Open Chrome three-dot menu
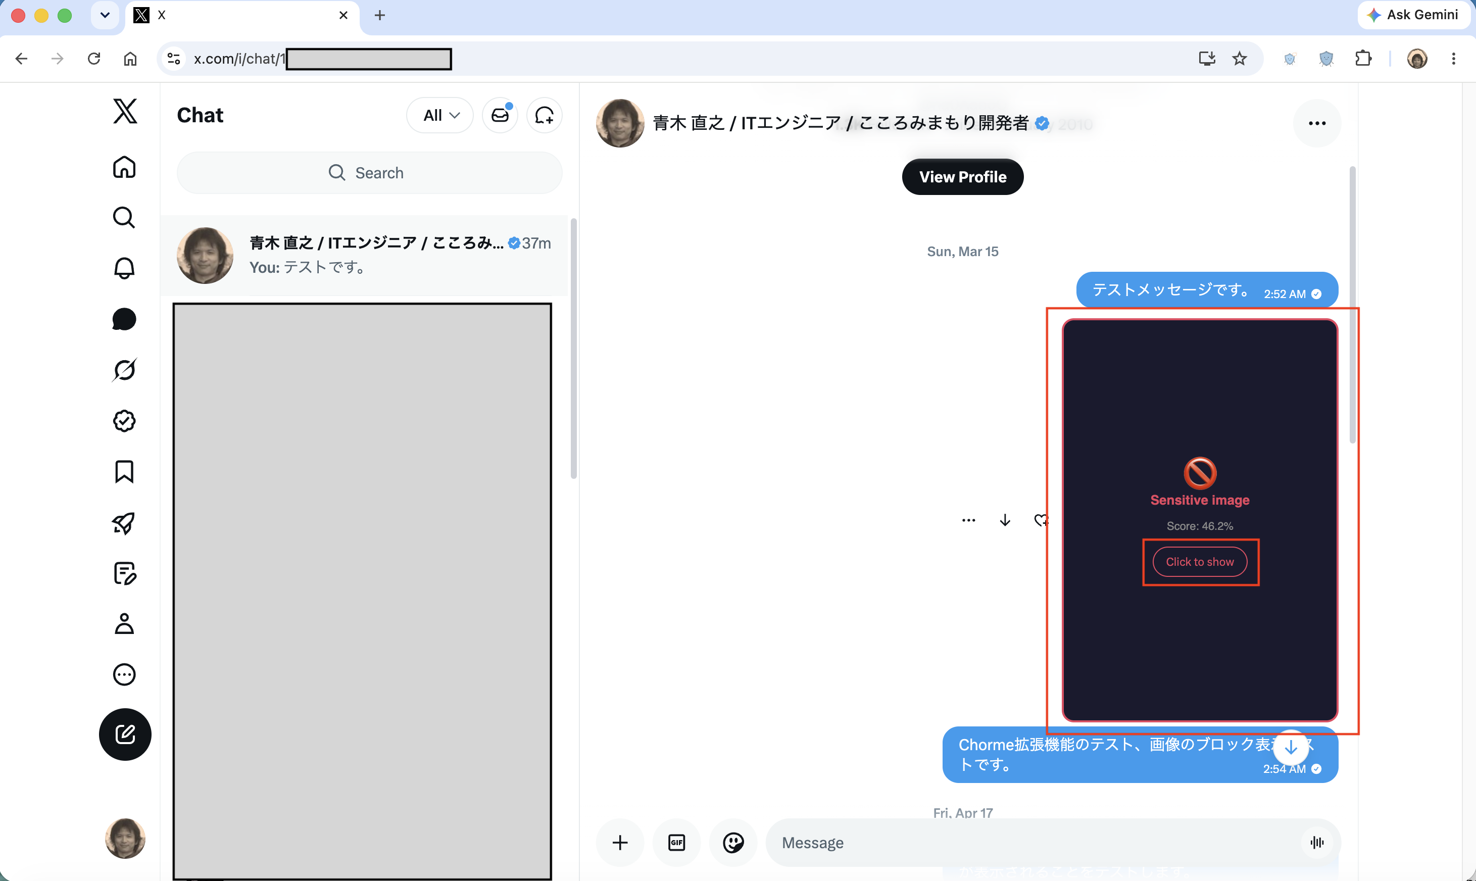1476x881 pixels. click(1453, 58)
